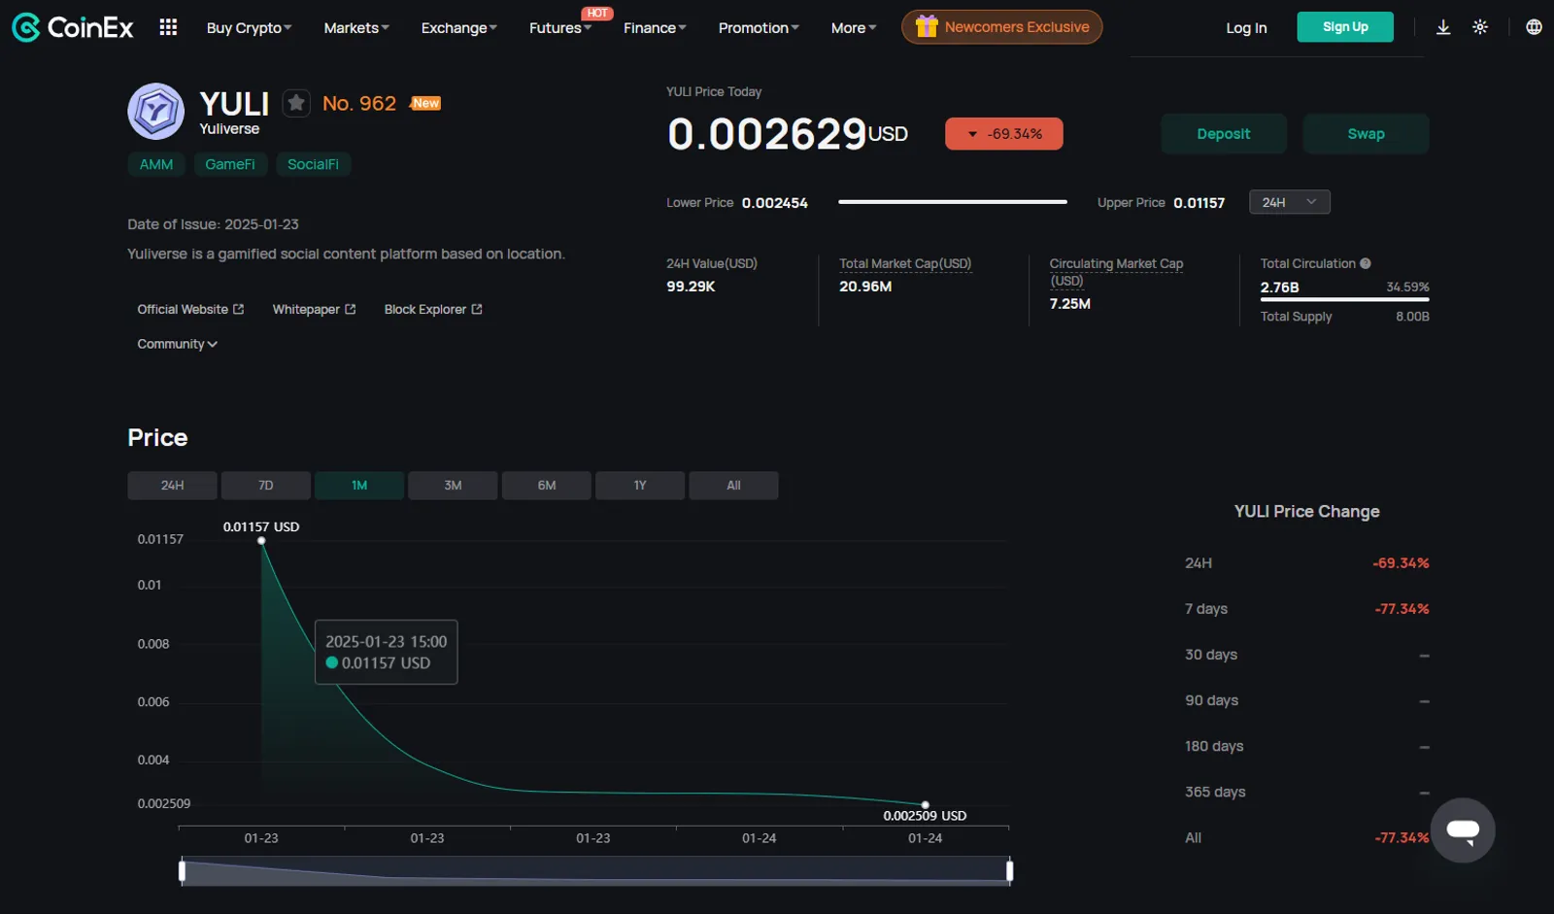
Task: Open the Finance dropdown menu
Action: tap(655, 28)
